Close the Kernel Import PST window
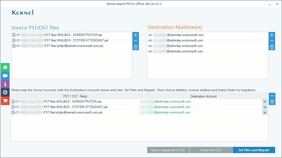This screenshot has width=282, height=158. pos(277,4)
